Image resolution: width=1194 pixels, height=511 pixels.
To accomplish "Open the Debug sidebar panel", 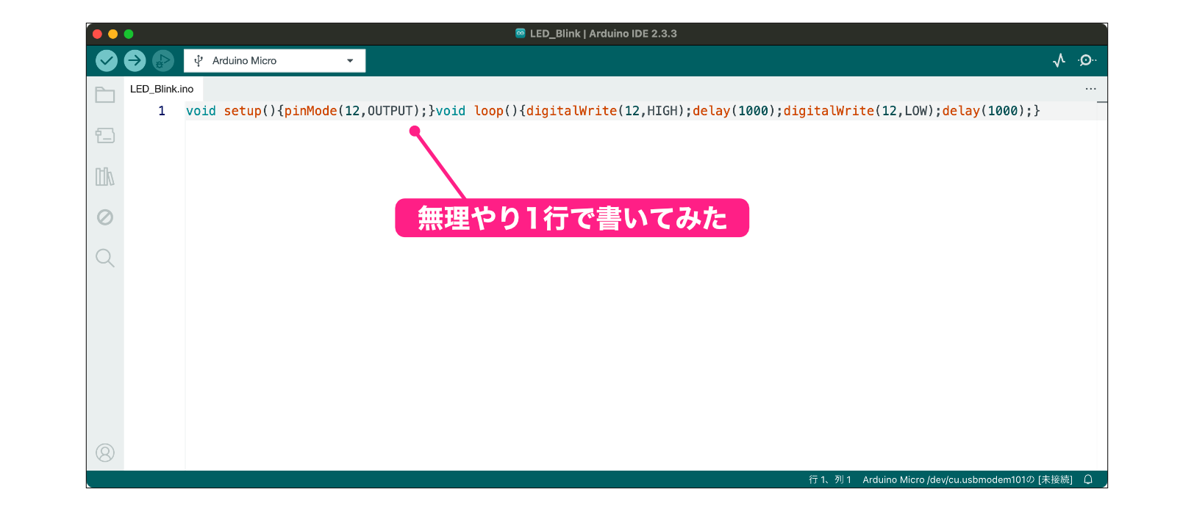I will pos(105,217).
